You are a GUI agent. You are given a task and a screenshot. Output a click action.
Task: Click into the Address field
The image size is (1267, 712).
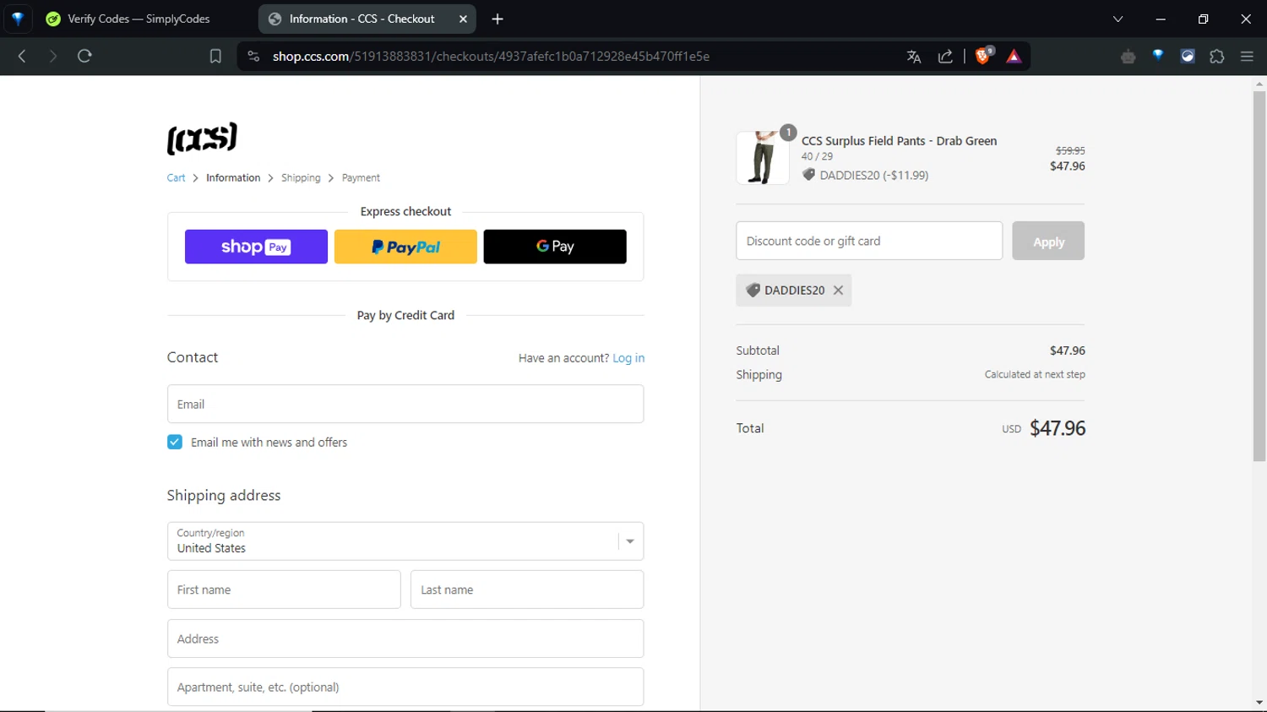point(405,639)
